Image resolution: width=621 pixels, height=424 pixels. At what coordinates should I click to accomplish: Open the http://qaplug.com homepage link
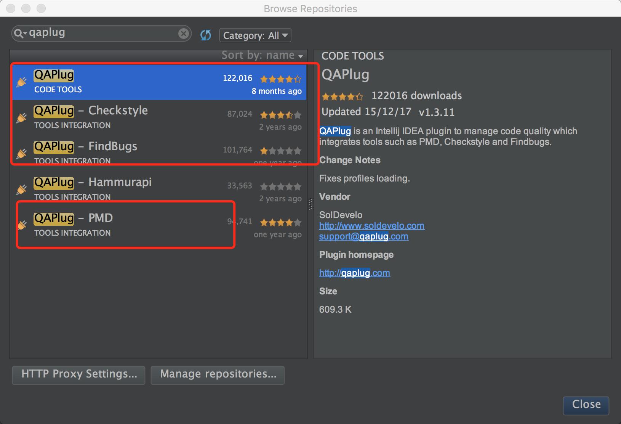tap(355, 273)
